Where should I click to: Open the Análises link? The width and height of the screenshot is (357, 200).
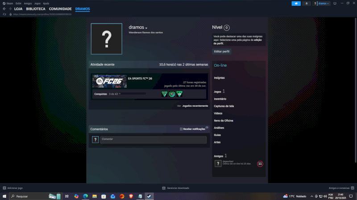coord(219,128)
